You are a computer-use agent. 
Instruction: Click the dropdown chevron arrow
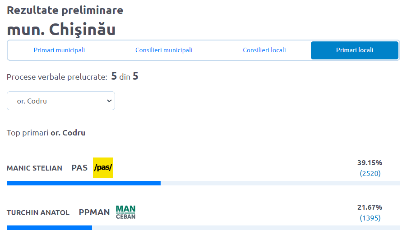coord(109,101)
